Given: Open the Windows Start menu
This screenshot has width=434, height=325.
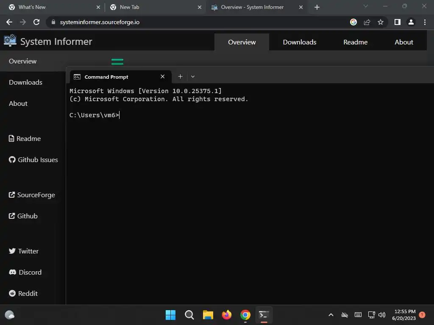Looking at the screenshot, I should (170, 315).
